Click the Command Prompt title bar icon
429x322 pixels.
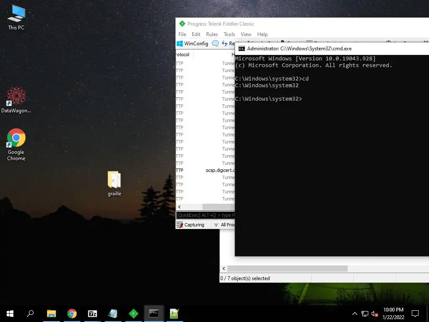(242, 49)
